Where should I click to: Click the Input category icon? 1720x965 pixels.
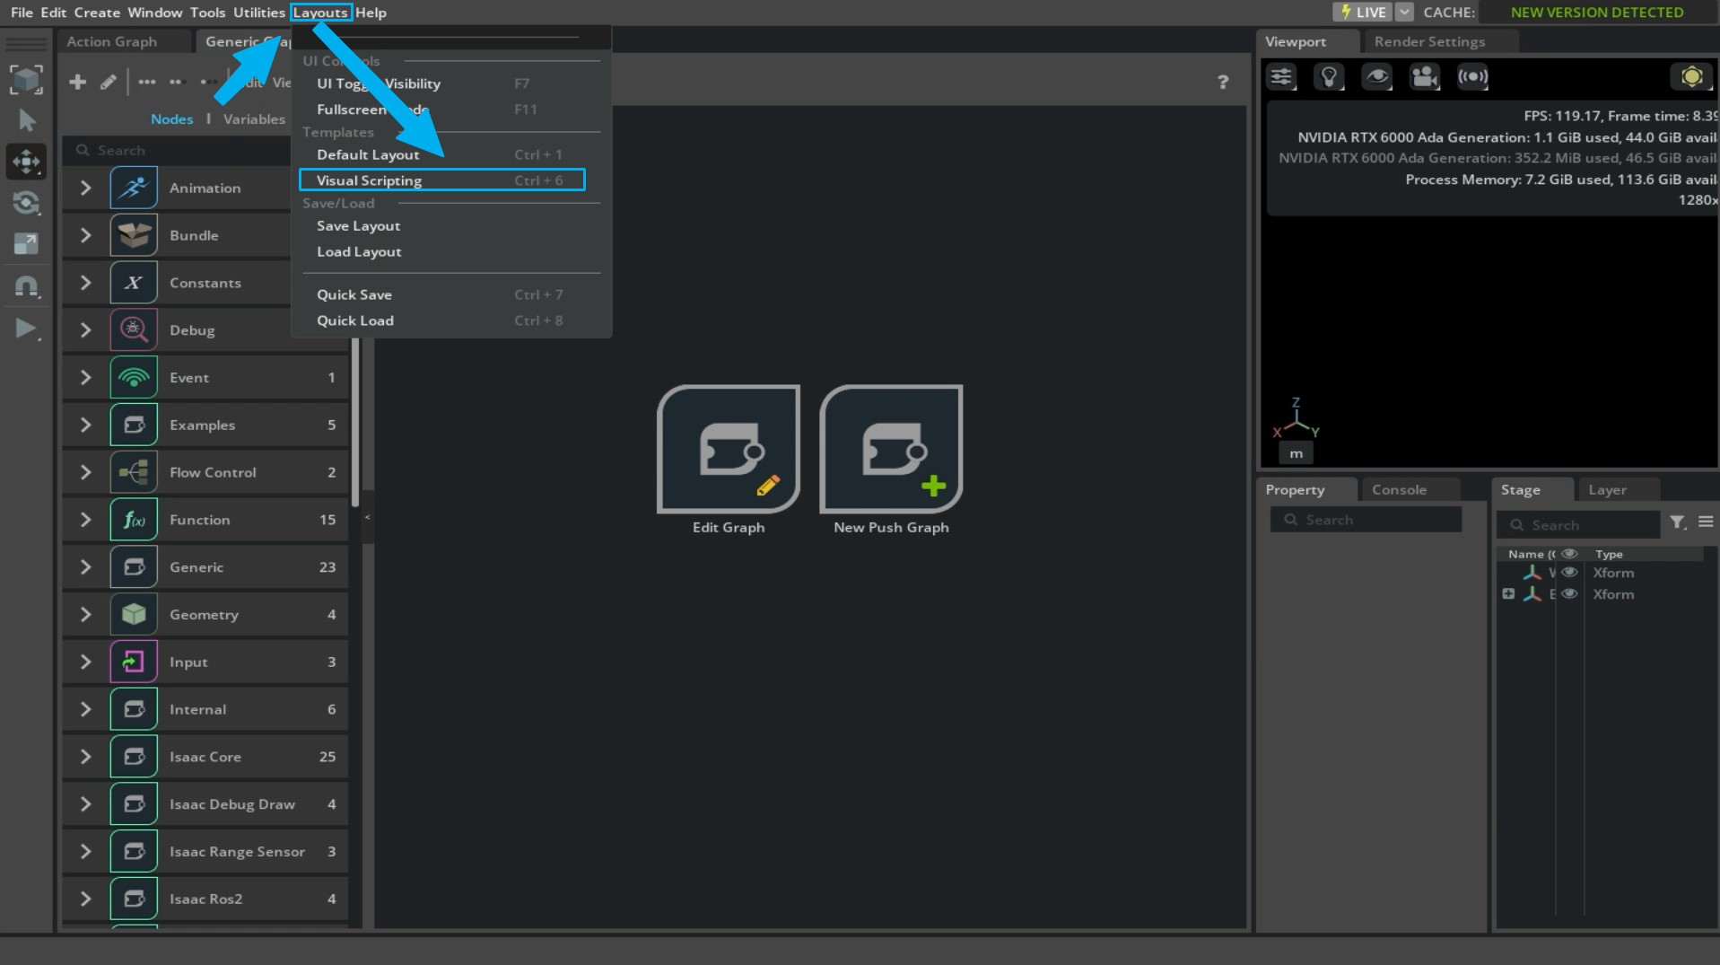[134, 662]
